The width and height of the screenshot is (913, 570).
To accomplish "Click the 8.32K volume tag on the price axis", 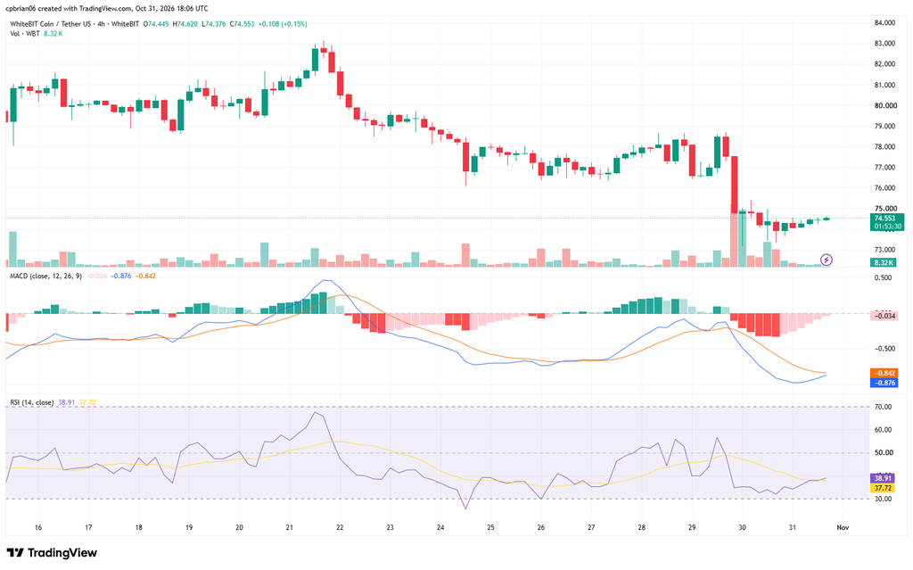I will 884,262.
